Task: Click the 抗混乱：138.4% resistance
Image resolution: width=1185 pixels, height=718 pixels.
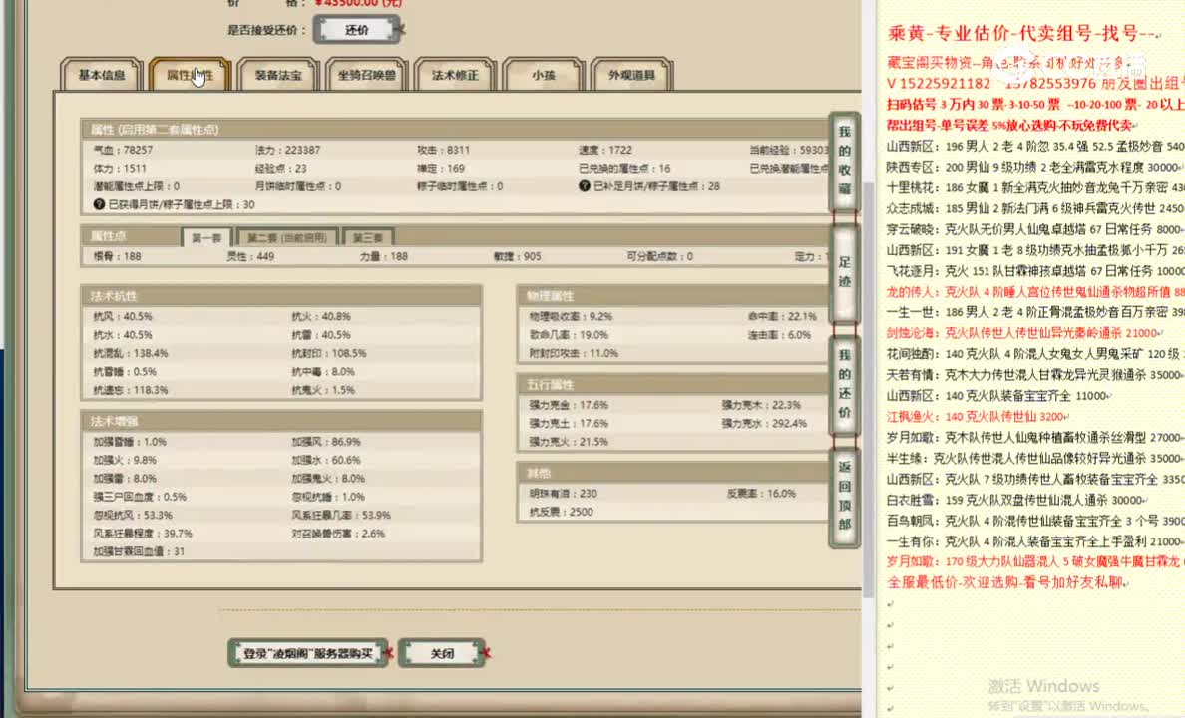Action: pyautogui.click(x=130, y=353)
